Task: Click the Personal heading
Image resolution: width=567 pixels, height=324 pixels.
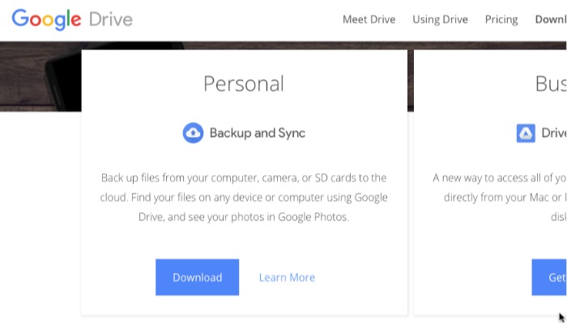Action: click(x=244, y=83)
